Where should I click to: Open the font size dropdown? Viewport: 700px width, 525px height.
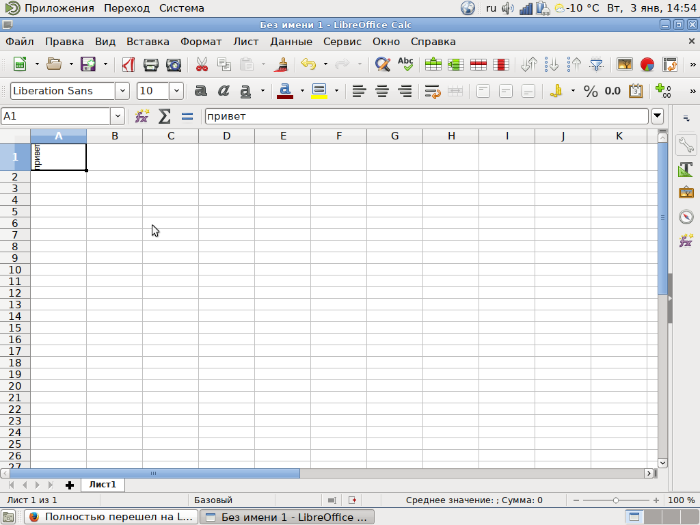(176, 91)
